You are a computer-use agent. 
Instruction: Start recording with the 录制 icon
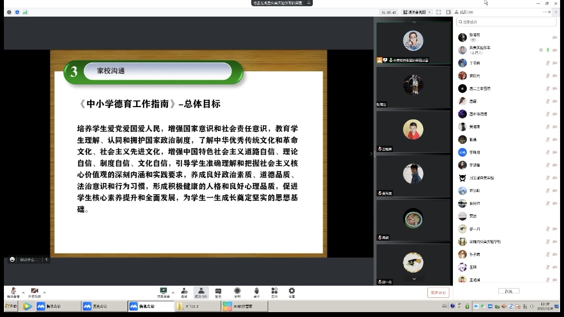tap(237, 292)
